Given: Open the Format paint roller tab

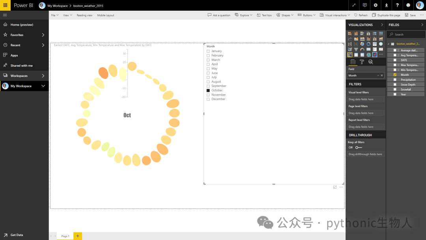Looking at the screenshot, I should click(362, 62).
